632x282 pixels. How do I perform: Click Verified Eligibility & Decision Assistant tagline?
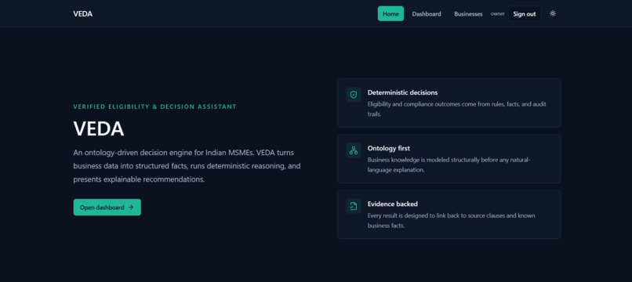click(154, 107)
